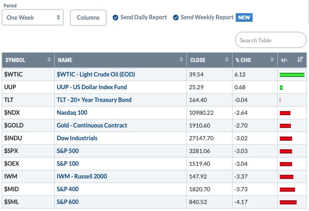Click the close value 10980.22
309x211 pixels.
click(201, 113)
